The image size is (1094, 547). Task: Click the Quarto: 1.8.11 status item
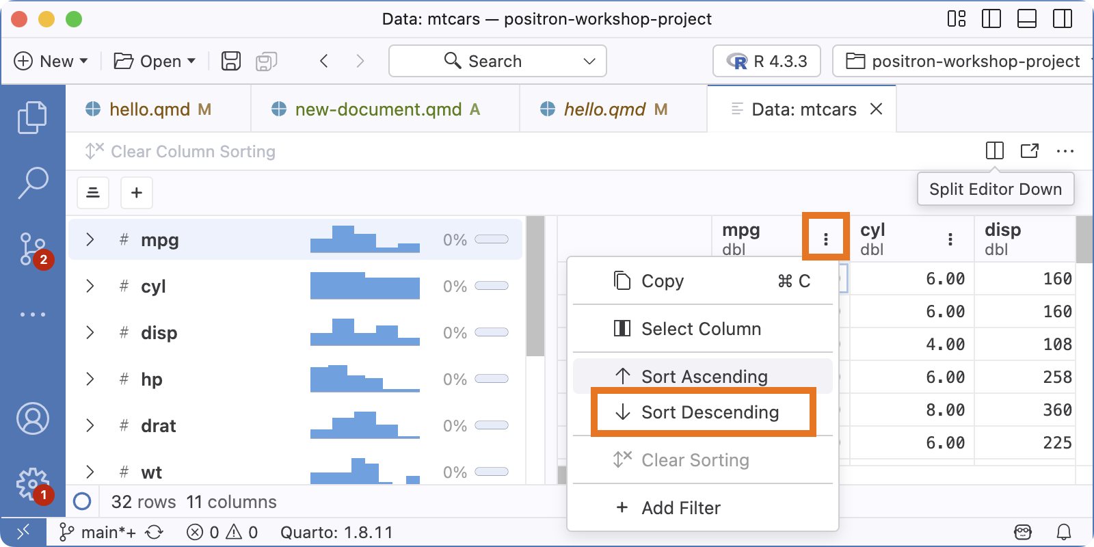tap(336, 532)
